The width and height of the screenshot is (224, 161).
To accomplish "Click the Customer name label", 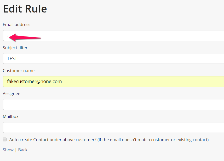I will [x=19, y=71].
